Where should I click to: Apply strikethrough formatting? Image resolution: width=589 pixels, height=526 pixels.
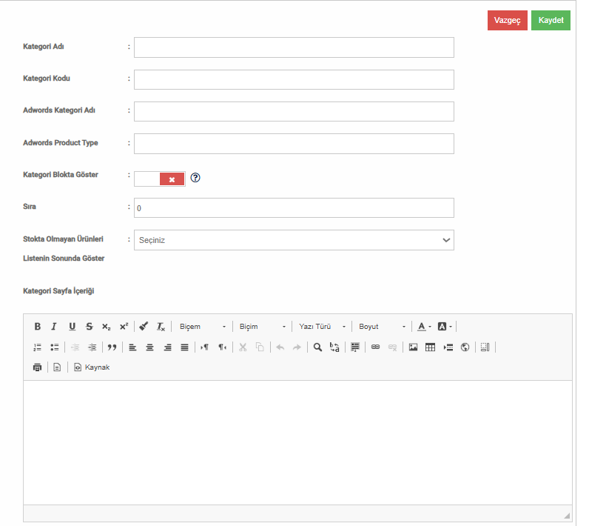click(x=89, y=327)
